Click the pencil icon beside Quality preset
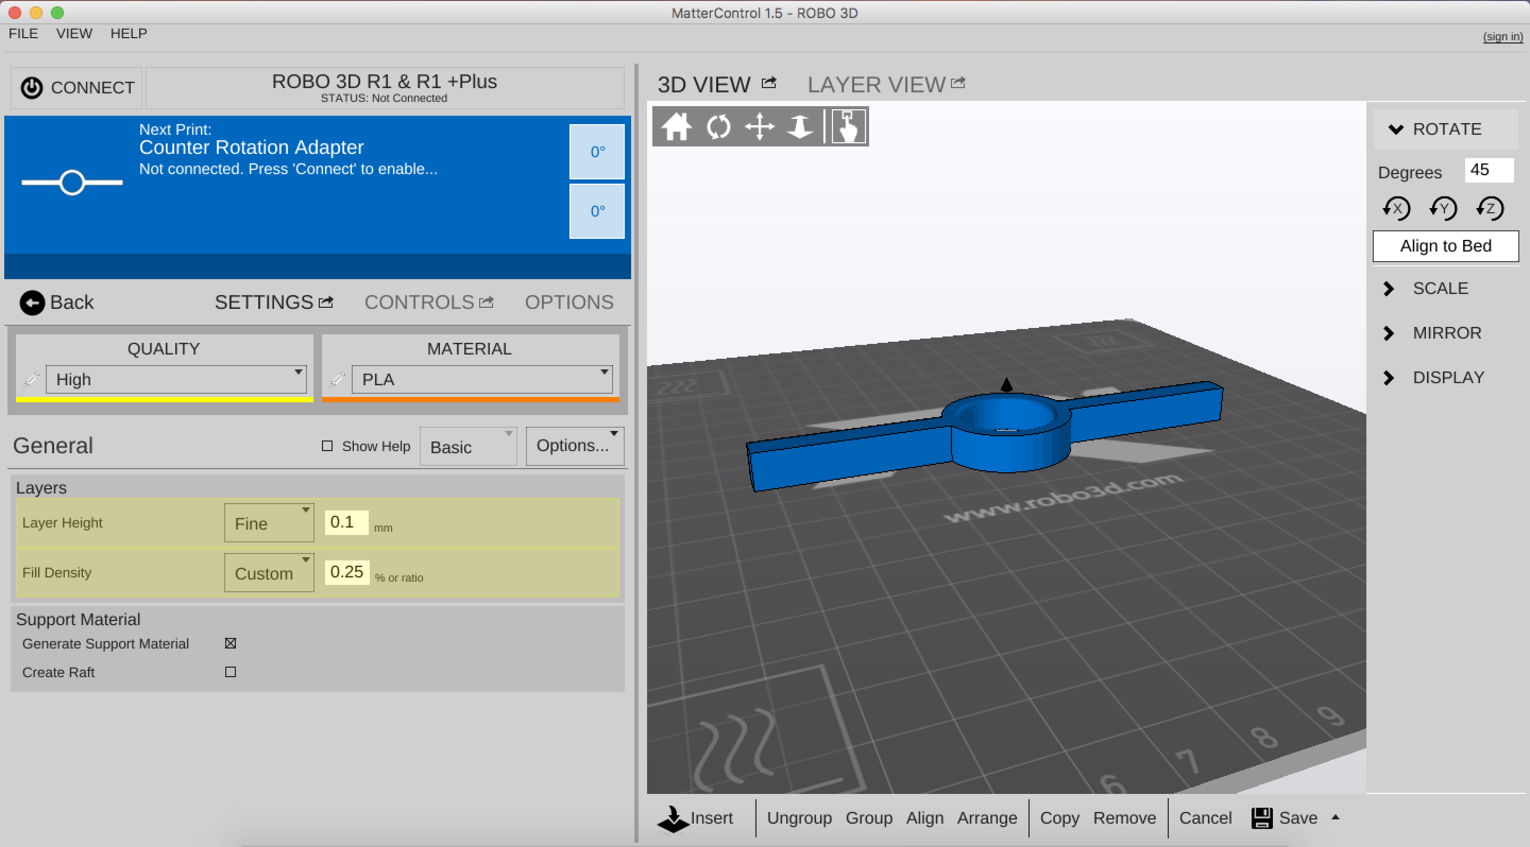The width and height of the screenshot is (1530, 847). click(x=31, y=379)
